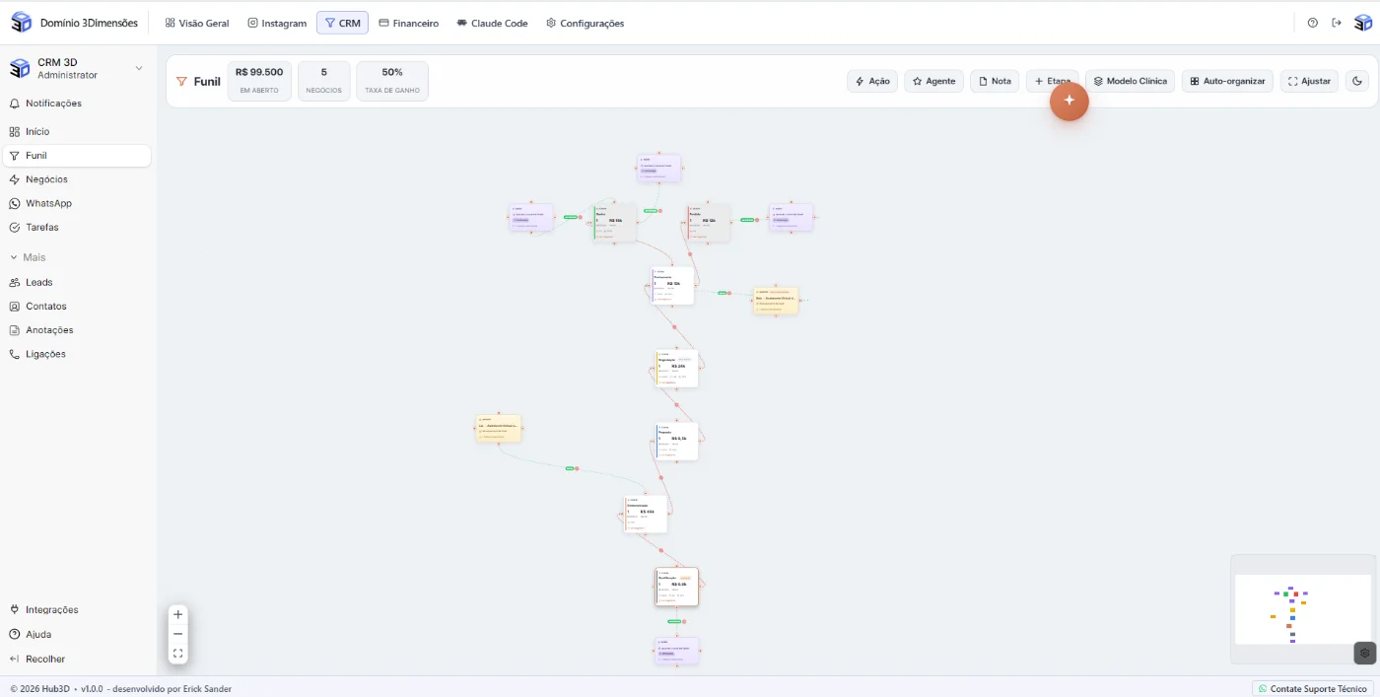Click the Ligações phone icon
Screen dimensions: 1380x697
(14, 354)
